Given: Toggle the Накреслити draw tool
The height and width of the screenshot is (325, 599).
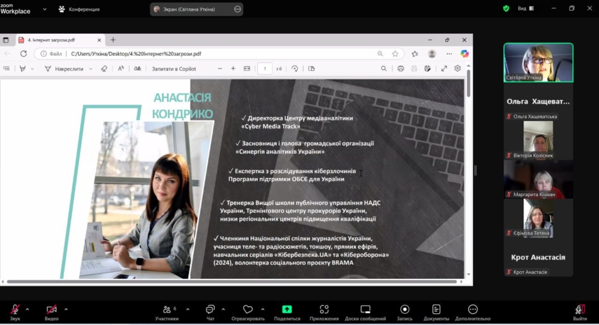Looking at the screenshot, I should pyautogui.click(x=64, y=68).
